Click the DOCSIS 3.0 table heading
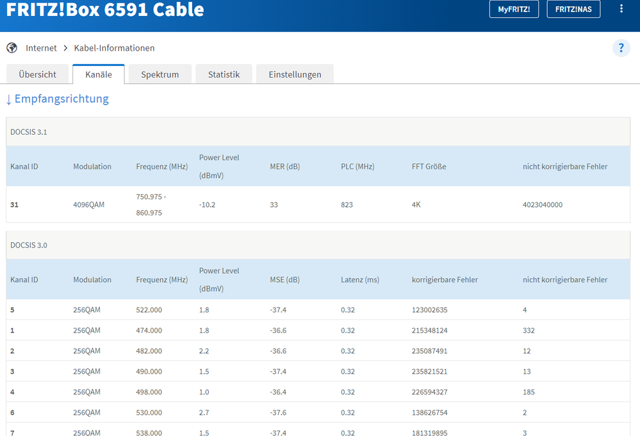 pyautogui.click(x=29, y=245)
